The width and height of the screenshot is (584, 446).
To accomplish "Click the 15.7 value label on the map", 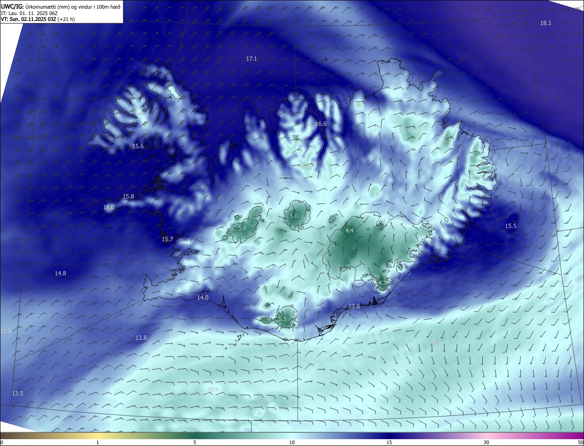I will (x=168, y=239).
